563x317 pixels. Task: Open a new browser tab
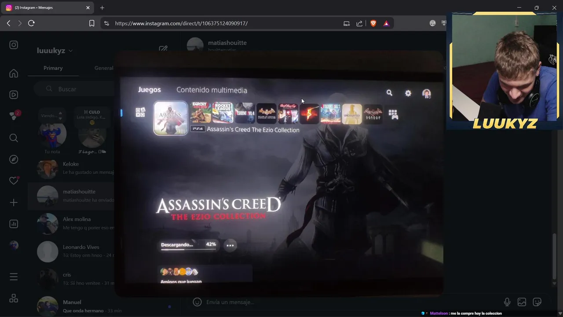pyautogui.click(x=102, y=7)
